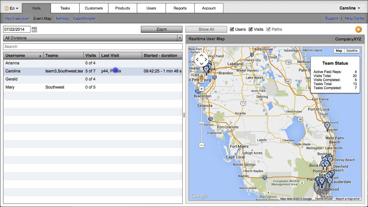
Task: Click the globe language icon
Action: tap(7, 8)
